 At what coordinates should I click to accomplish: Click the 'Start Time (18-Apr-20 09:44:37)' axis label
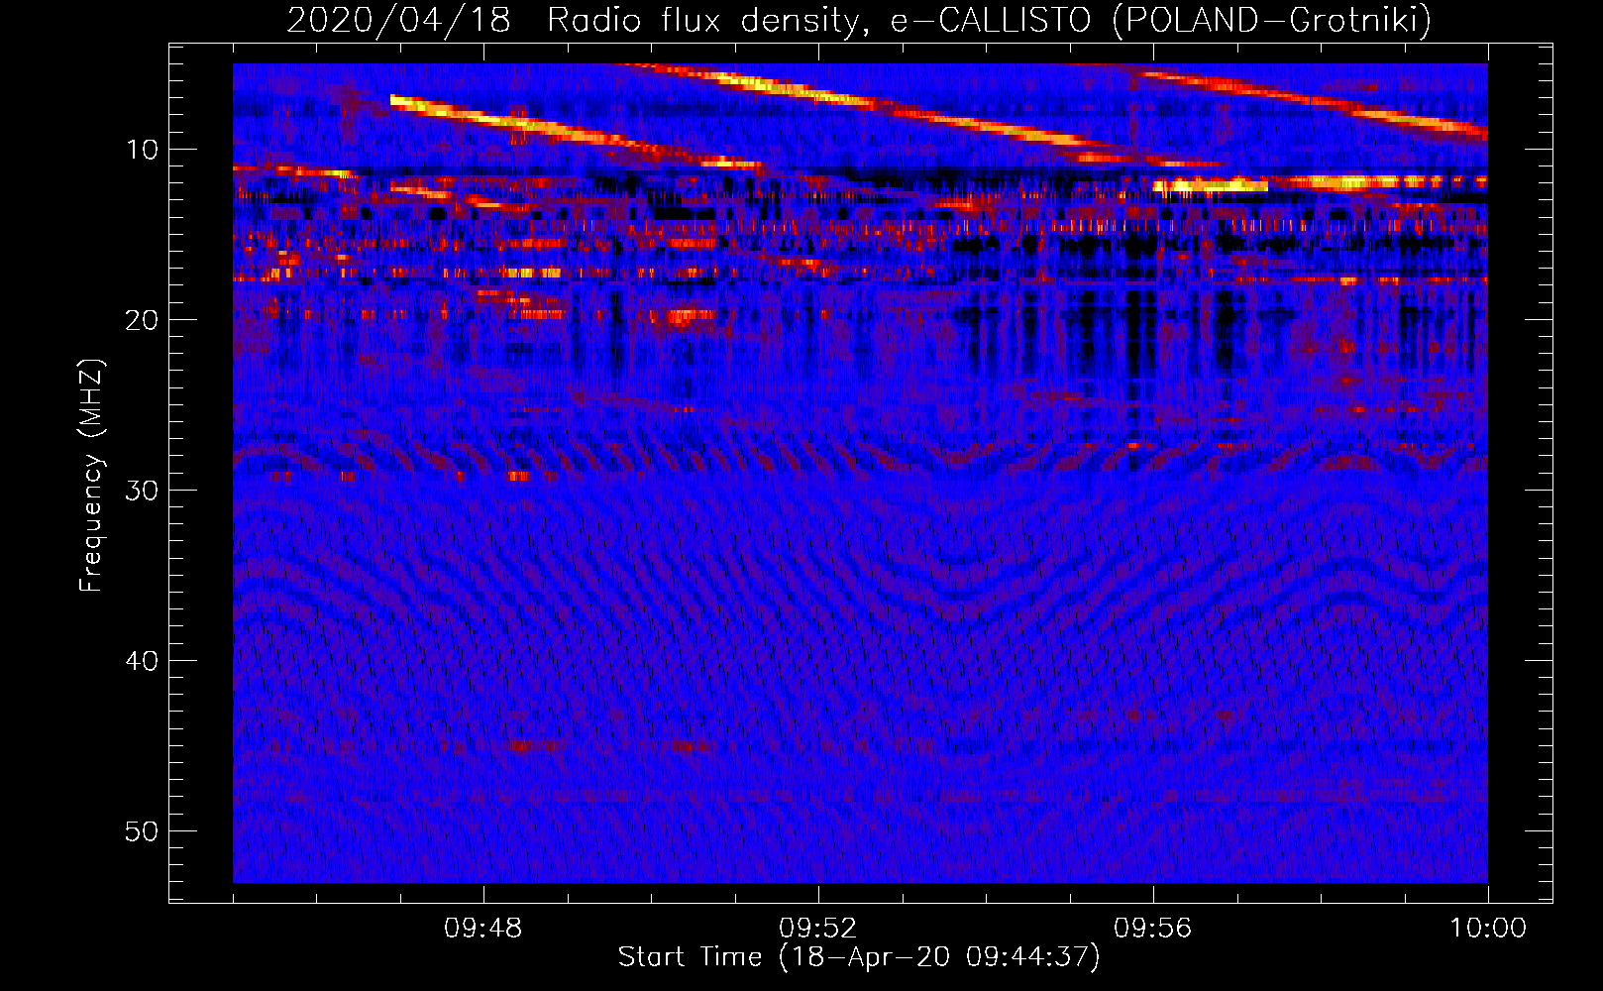[x=859, y=957]
